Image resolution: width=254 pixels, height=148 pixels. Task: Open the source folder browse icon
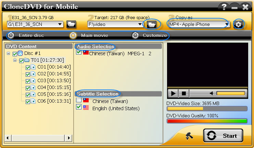tap(71, 24)
